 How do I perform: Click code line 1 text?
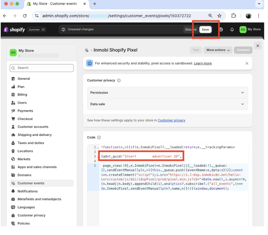tap(168, 147)
